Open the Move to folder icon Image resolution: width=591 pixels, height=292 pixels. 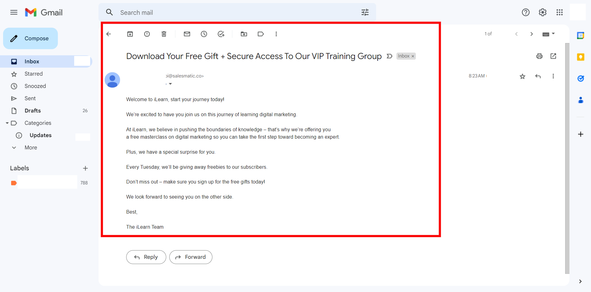[244, 34]
